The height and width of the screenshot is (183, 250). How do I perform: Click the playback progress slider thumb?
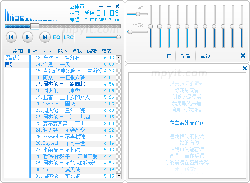click(35, 26)
